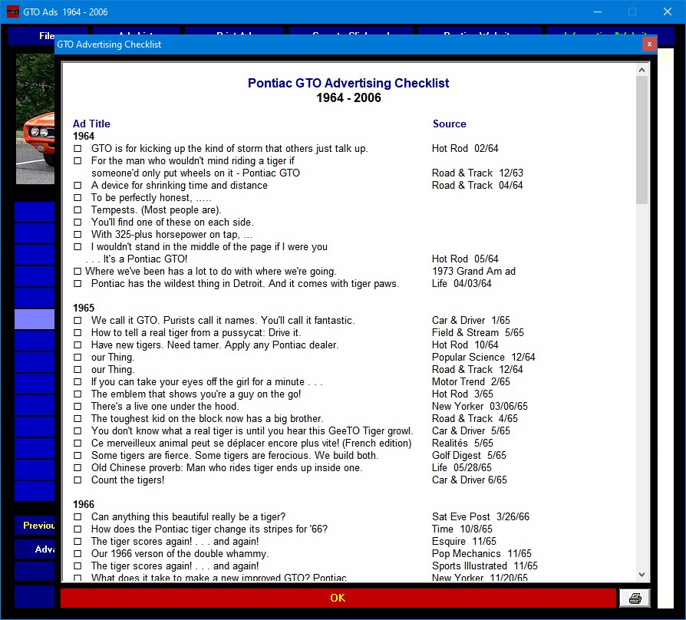Click the source 'Road & Track 12/63'
Viewport: 686px width, 620px height.
[x=477, y=173]
